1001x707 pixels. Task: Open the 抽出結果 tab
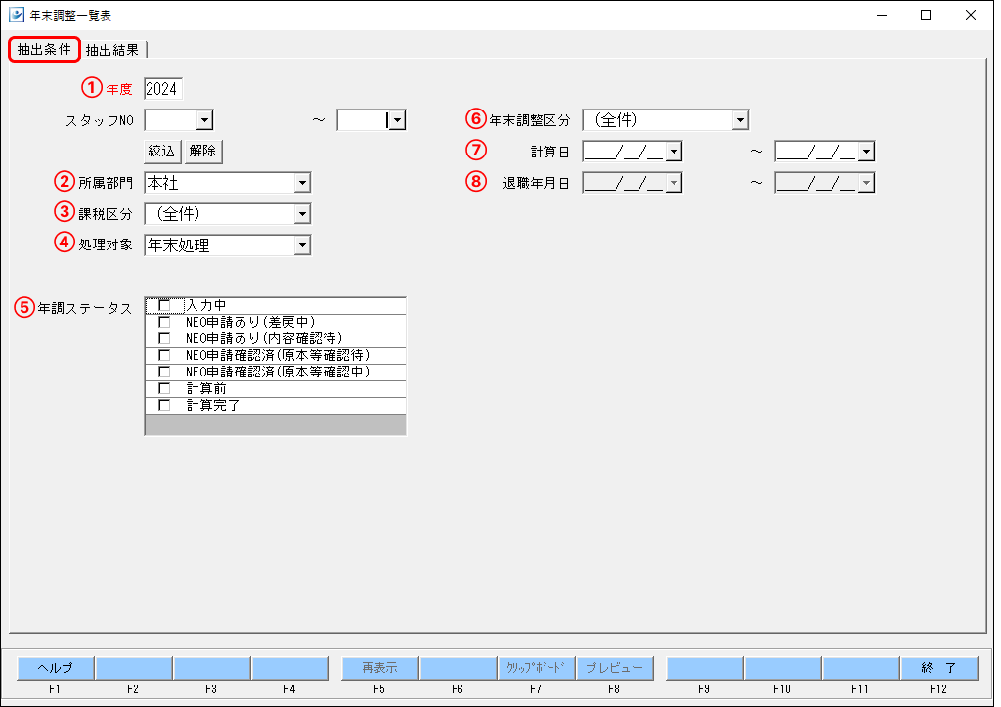coord(112,50)
